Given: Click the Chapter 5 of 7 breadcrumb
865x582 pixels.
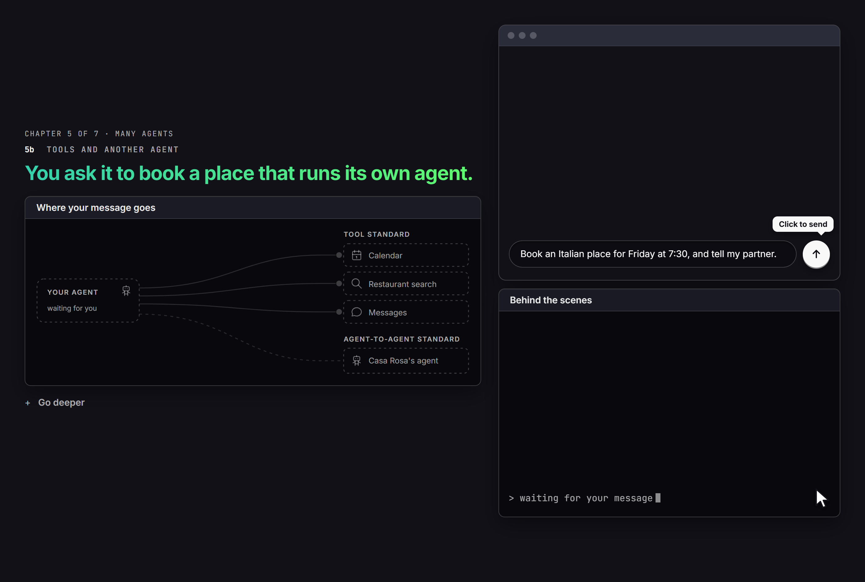Looking at the screenshot, I should [99, 133].
